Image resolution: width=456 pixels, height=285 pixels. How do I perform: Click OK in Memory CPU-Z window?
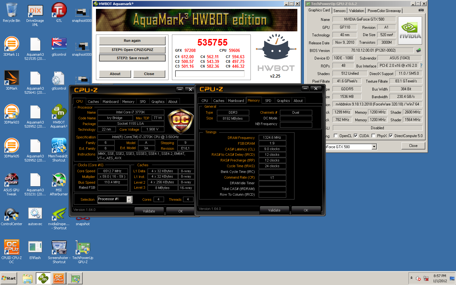point(306,210)
